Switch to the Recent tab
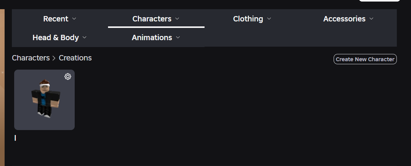Viewport: 411px width, 166px height. tap(56, 19)
